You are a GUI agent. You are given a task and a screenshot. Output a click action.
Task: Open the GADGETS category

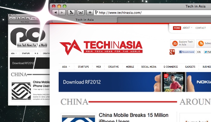click(190, 67)
